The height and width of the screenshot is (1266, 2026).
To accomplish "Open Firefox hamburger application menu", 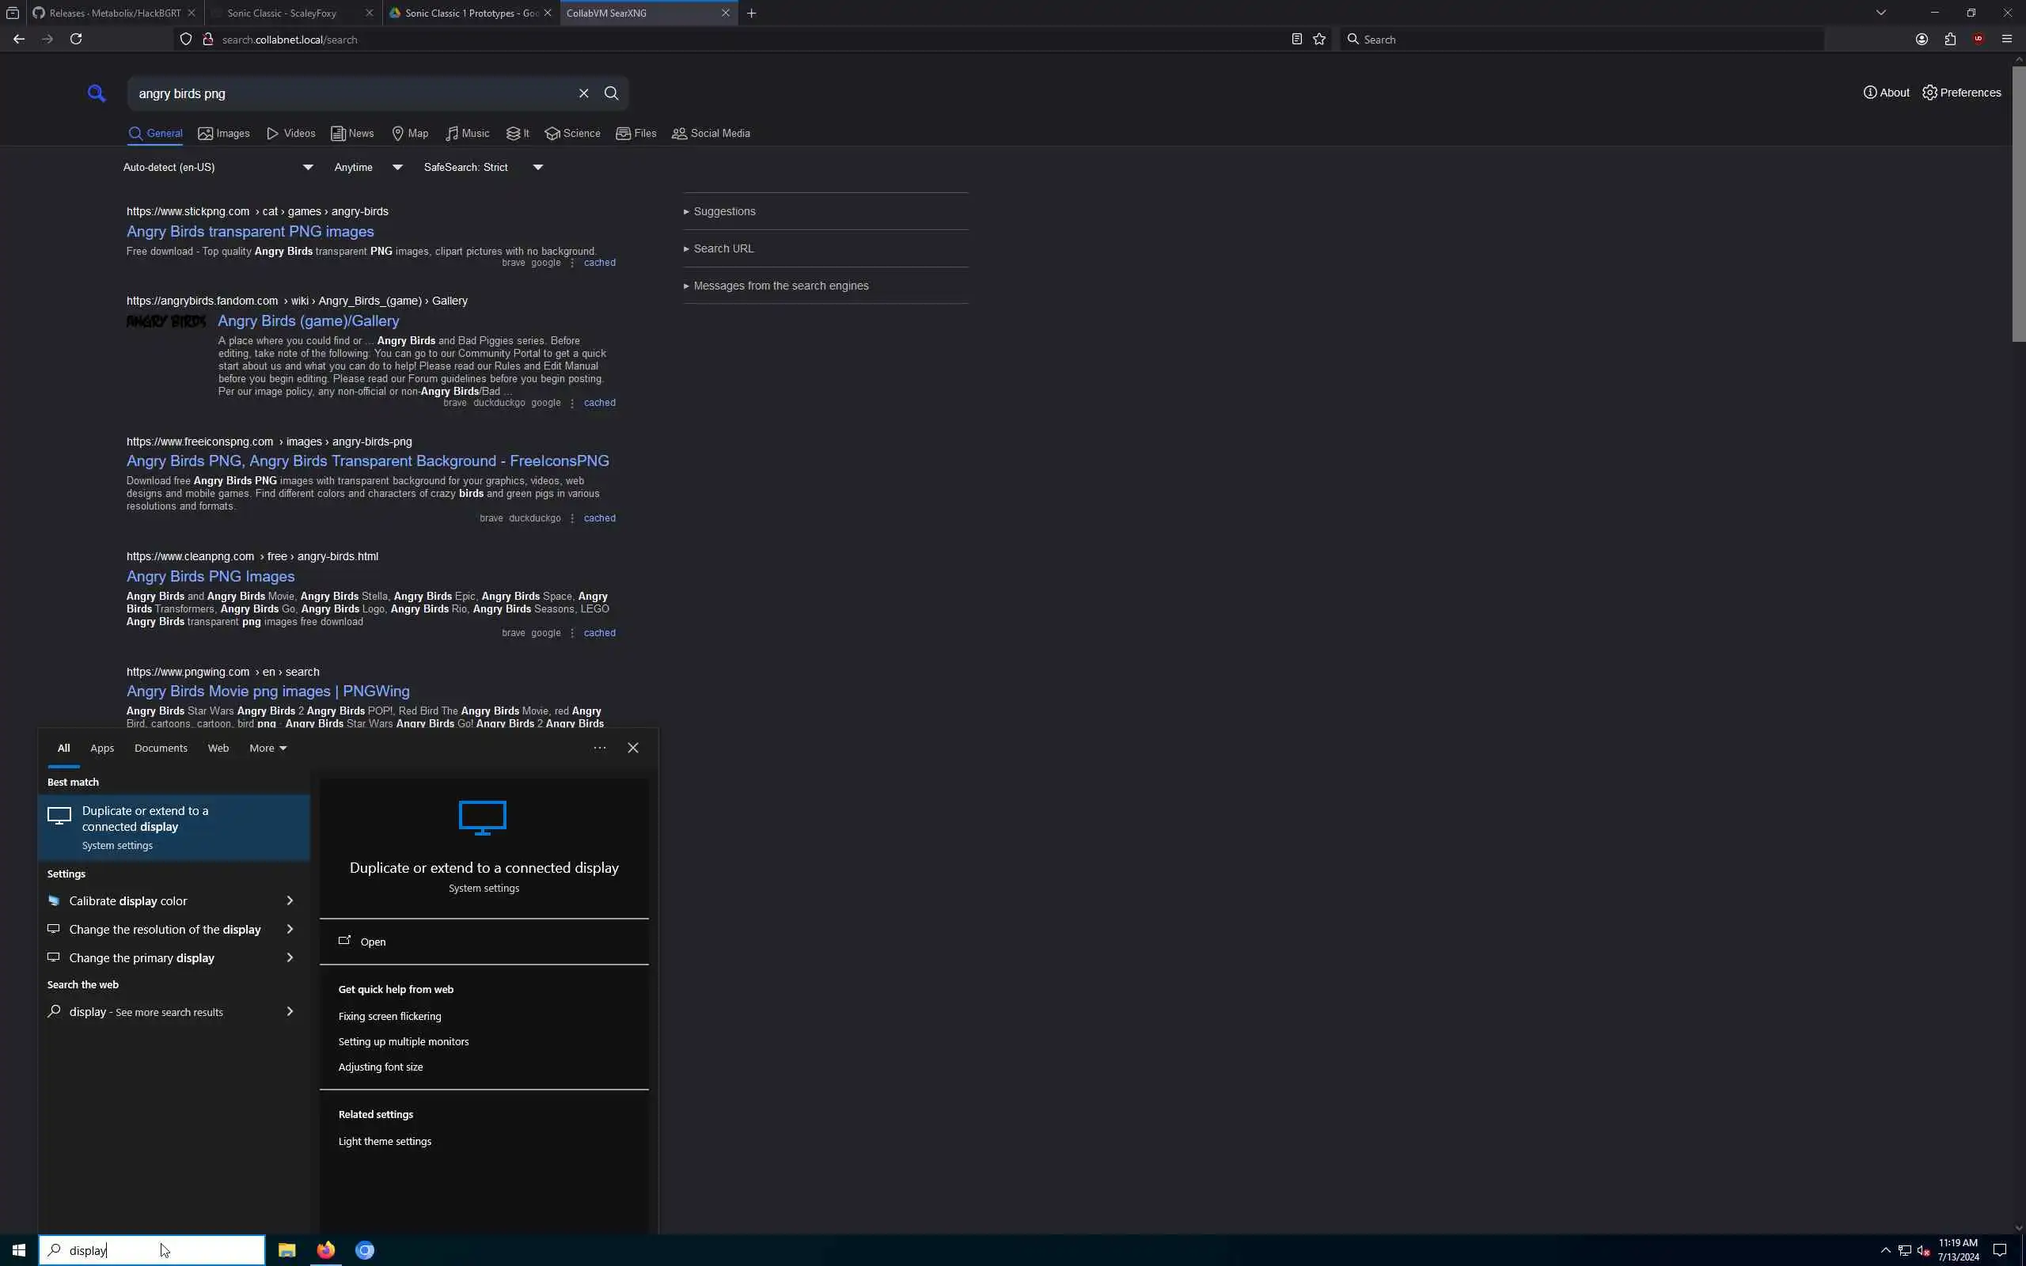I will pos(2007,40).
